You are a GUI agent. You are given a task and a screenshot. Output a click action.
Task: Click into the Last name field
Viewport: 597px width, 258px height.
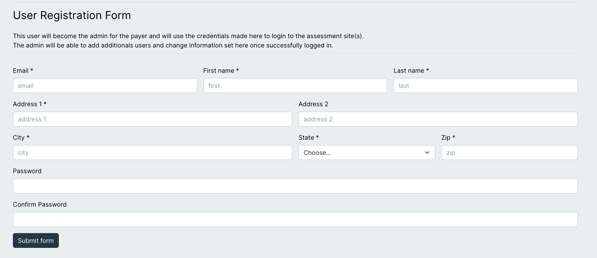click(x=485, y=86)
